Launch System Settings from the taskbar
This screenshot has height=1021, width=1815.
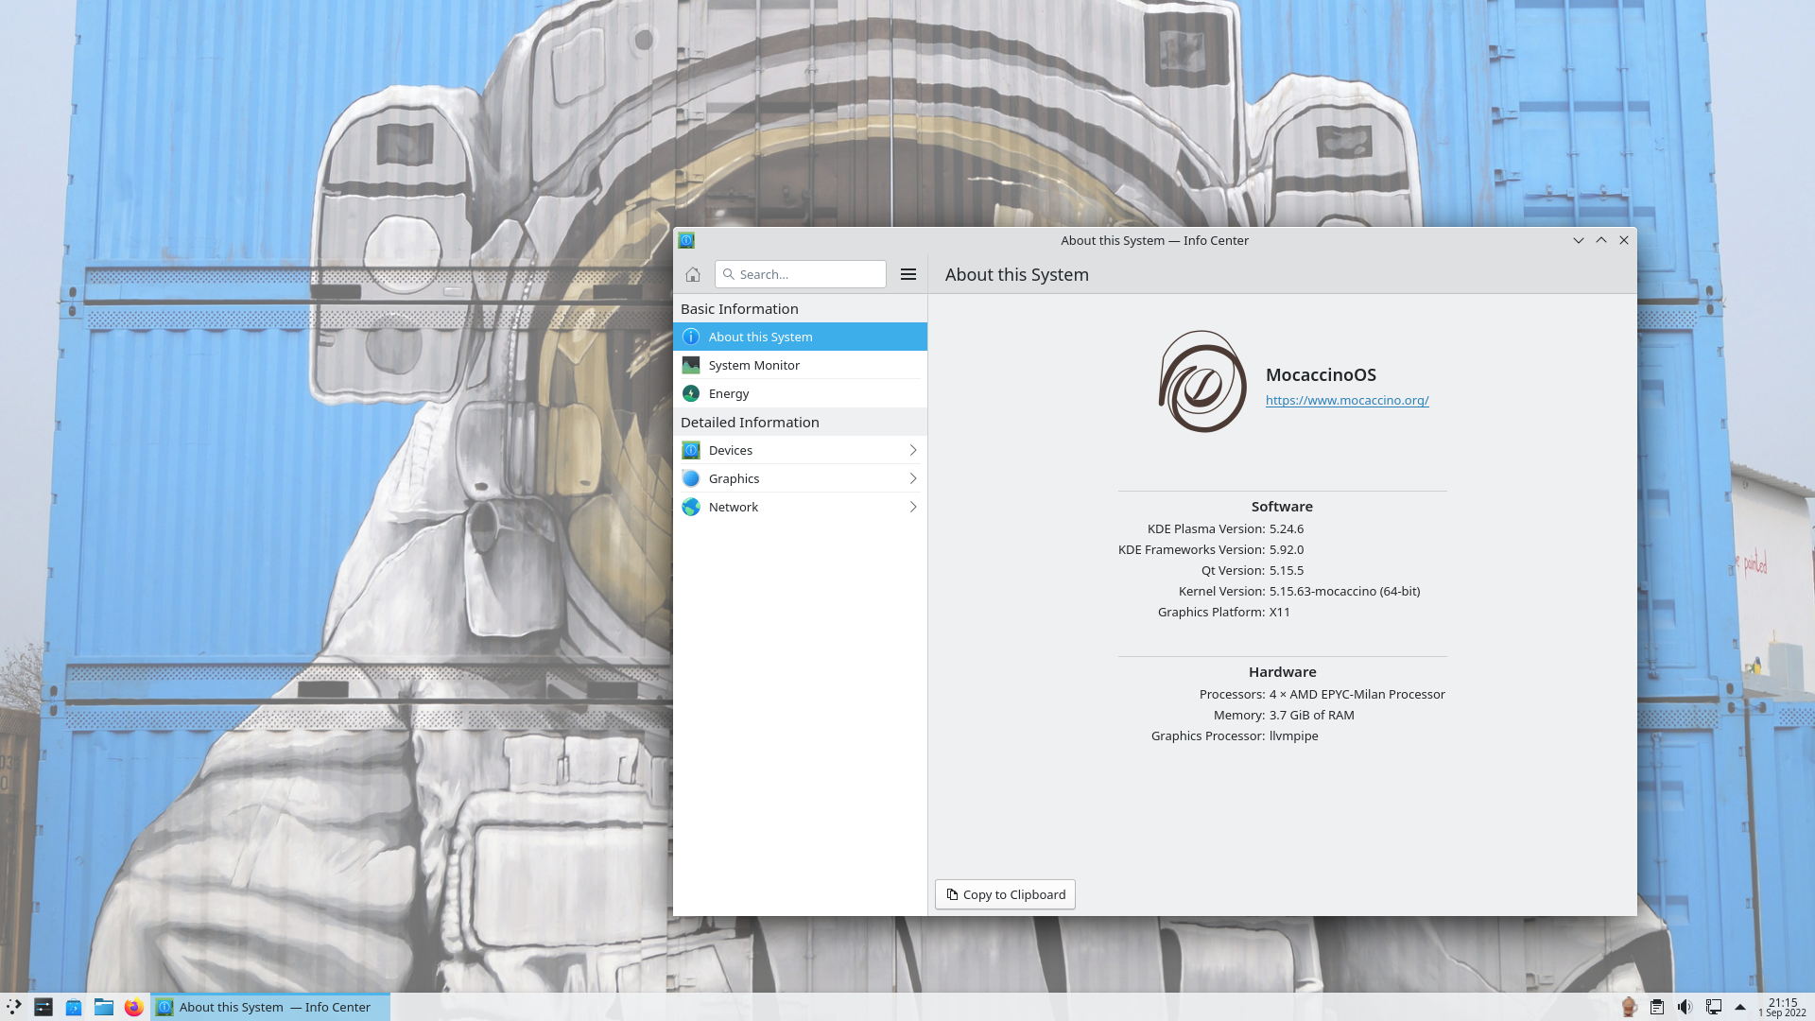click(x=43, y=1007)
